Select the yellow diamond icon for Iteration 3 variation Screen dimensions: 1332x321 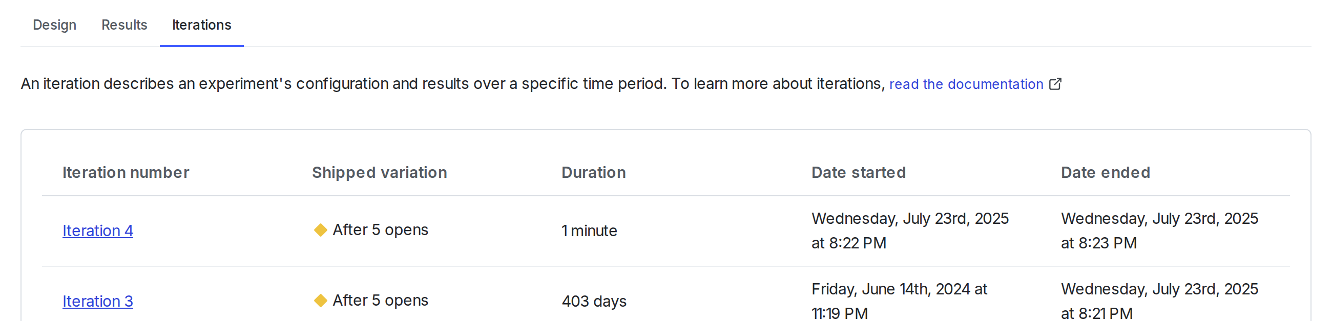pyautogui.click(x=321, y=300)
